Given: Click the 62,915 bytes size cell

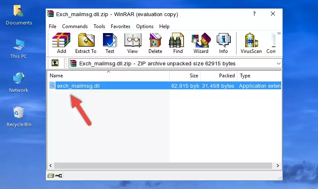Looking at the screenshot, I should [185, 86].
